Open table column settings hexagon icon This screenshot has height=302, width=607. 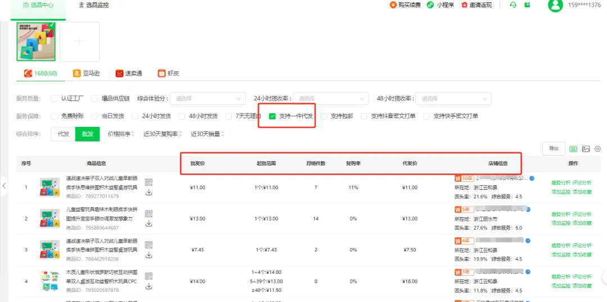[x=597, y=149]
